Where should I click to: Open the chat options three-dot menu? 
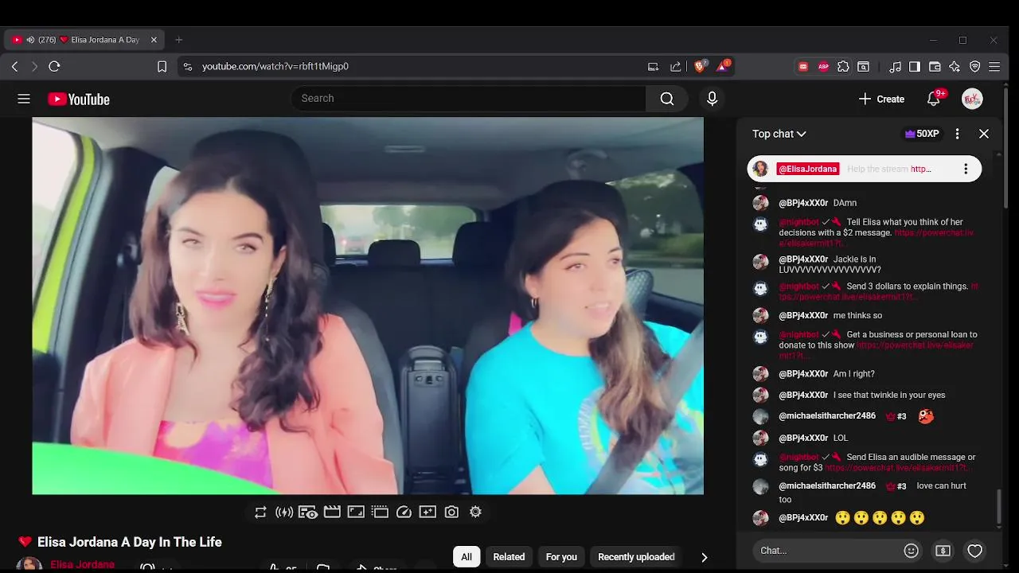pos(958,134)
